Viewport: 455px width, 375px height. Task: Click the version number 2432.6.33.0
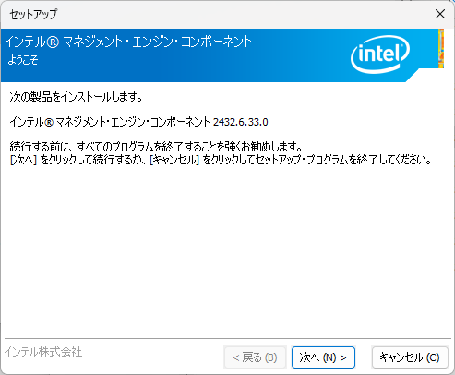tap(241, 122)
